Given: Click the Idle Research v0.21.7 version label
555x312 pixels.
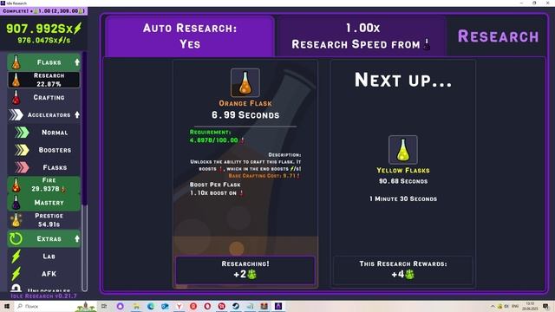Looking at the screenshot, I should pos(44,296).
